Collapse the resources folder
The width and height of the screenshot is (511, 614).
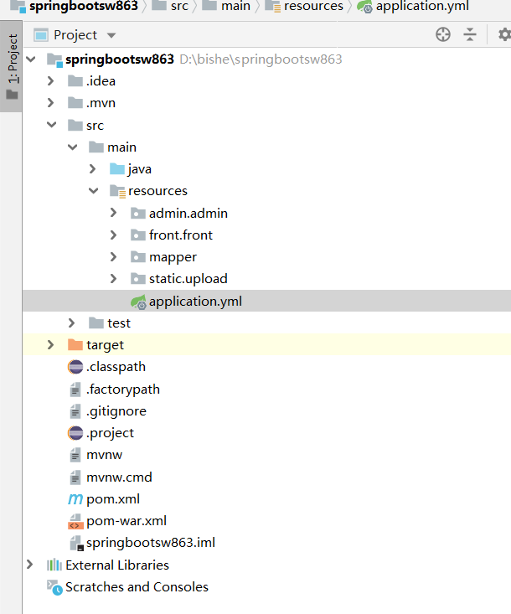[x=93, y=191]
